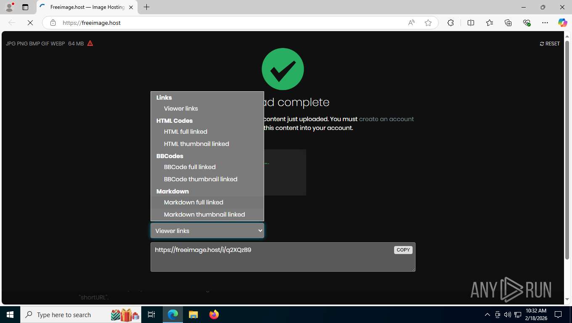This screenshot has height=323, width=572.
Task: Click the HTML Codes group header
Action: [175, 121]
